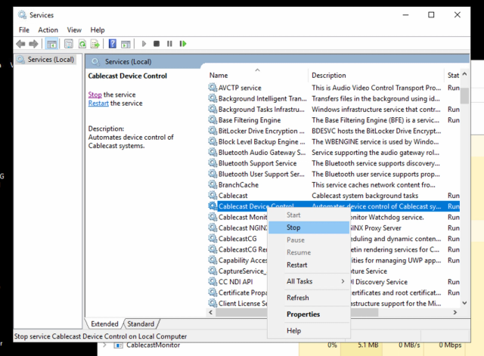Screen dimensions: 484x356
Task: Select Background Intelligent Transfer service row
Action: point(334,98)
